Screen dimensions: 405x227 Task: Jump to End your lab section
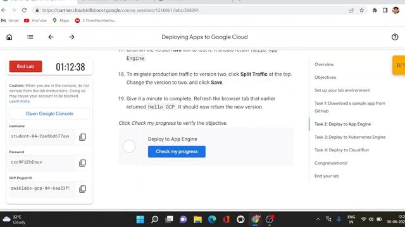click(x=327, y=176)
